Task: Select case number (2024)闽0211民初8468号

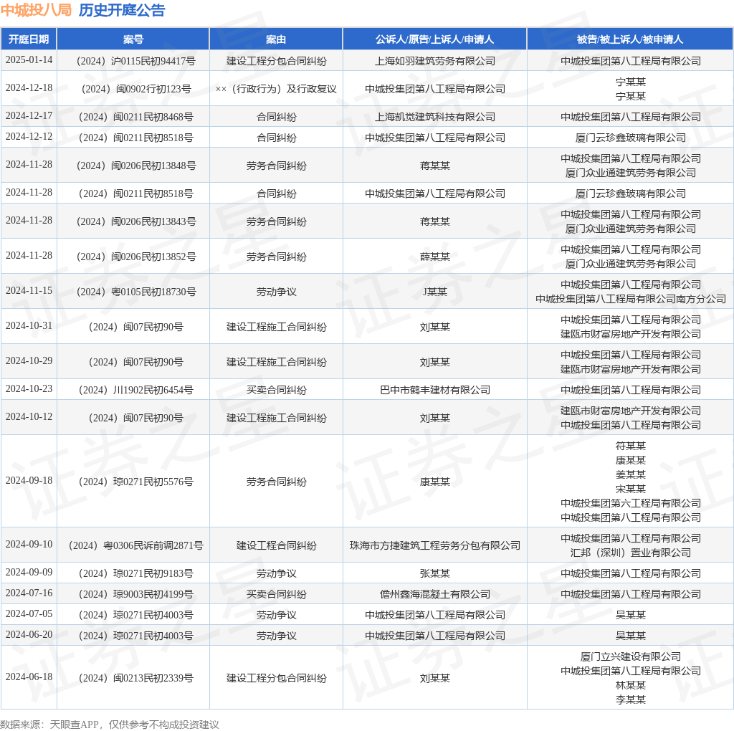Action: click(135, 117)
